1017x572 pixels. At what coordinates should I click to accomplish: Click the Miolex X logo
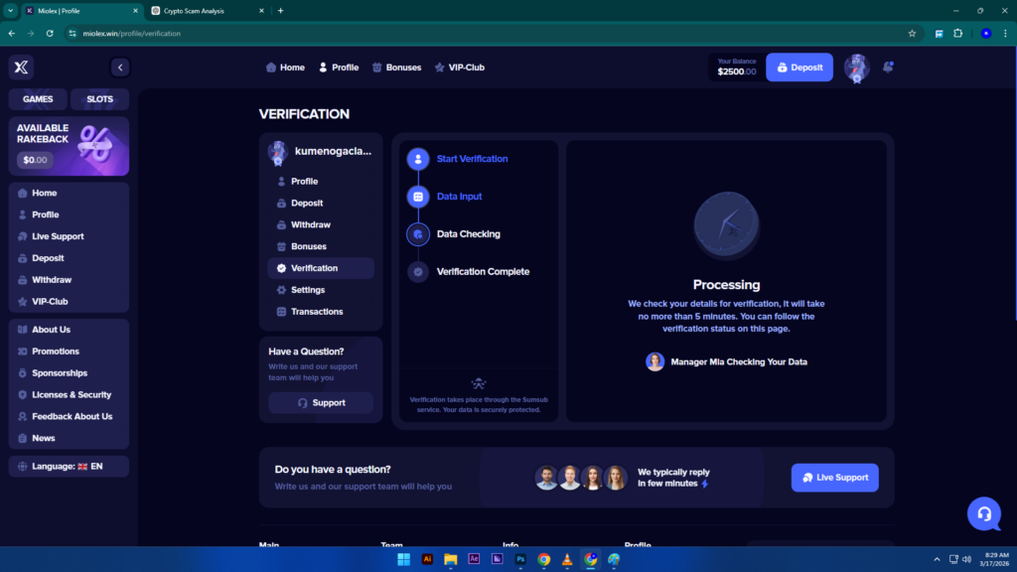[x=20, y=67]
